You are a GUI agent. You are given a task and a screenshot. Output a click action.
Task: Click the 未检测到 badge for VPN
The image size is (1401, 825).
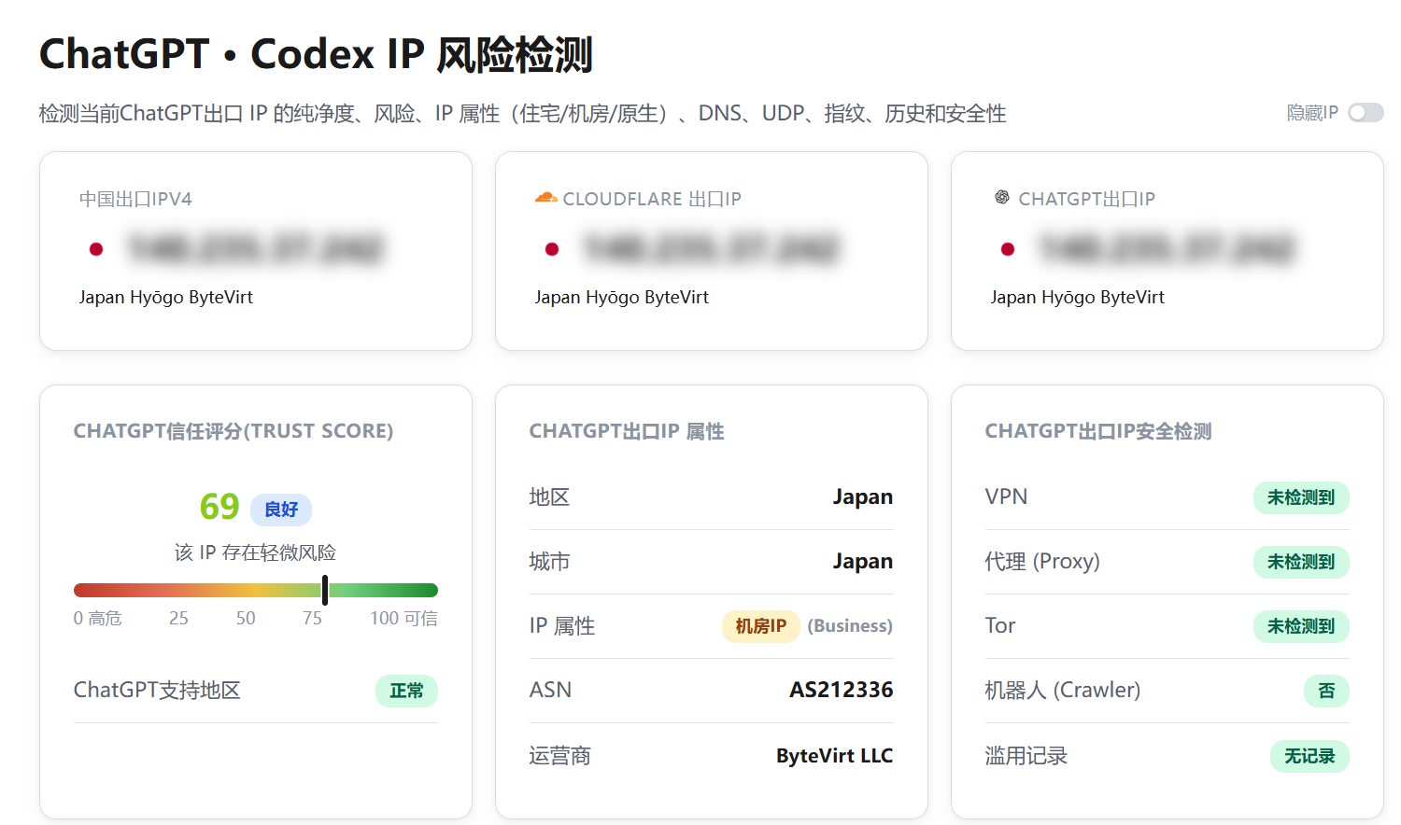point(1301,497)
